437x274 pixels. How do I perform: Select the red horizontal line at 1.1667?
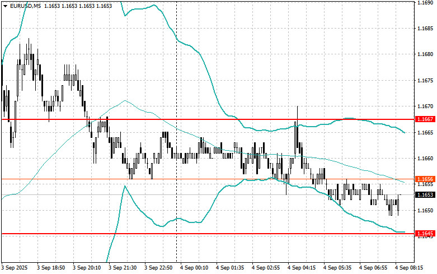[208, 119]
